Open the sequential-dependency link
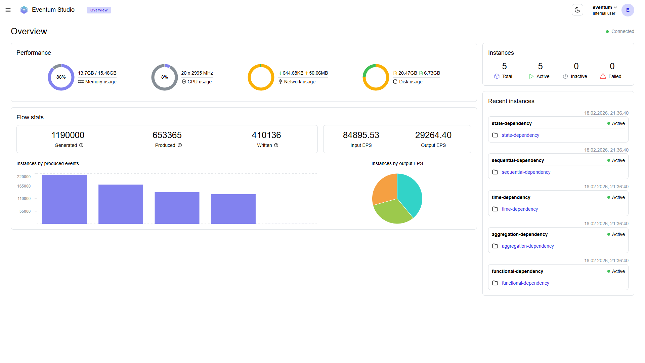 [x=526, y=172]
